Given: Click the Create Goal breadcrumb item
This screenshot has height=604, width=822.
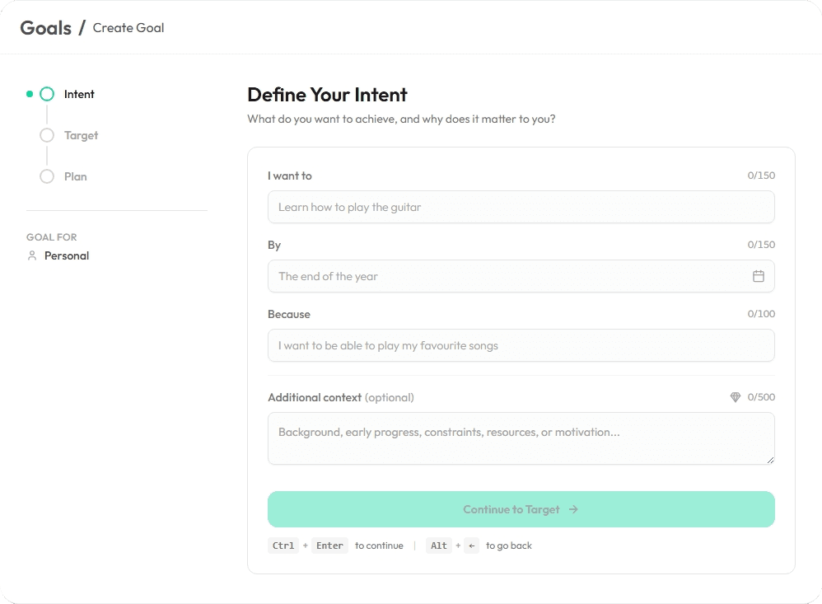Looking at the screenshot, I should click(128, 27).
